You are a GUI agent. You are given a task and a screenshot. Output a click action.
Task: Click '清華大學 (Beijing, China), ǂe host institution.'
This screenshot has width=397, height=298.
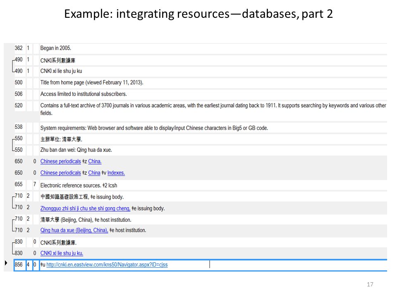click(86, 220)
